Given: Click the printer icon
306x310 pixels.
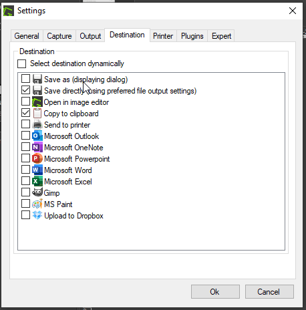Looking at the screenshot, I should 37,125.
